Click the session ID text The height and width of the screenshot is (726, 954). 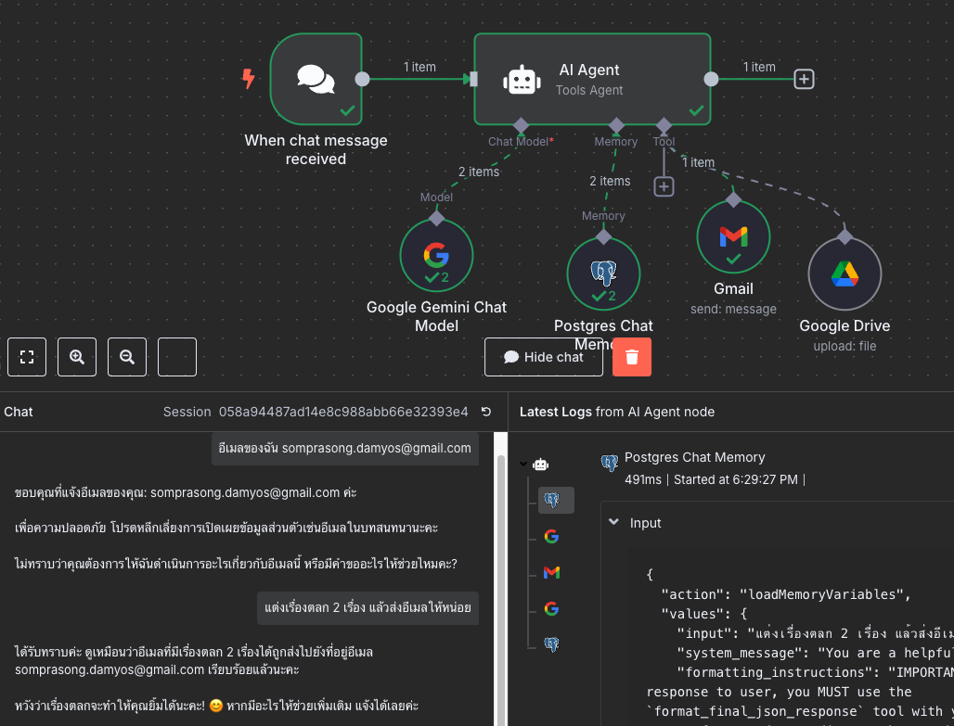tap(343, 412)
